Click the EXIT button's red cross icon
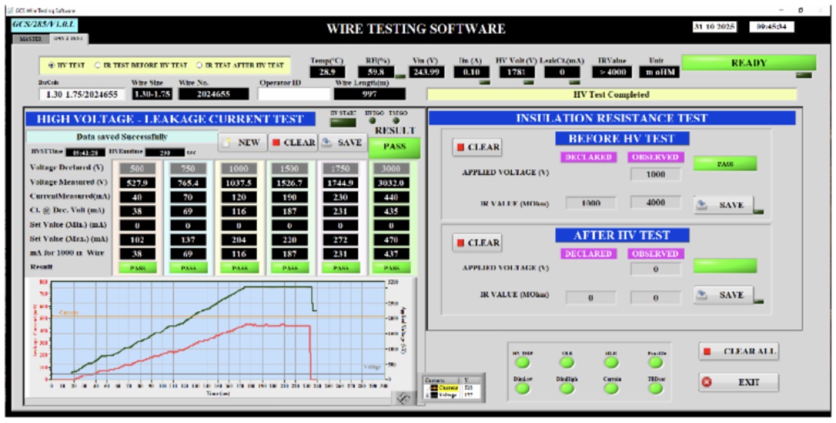The height and width of the screenshot is (423, 836). point(707,382)
